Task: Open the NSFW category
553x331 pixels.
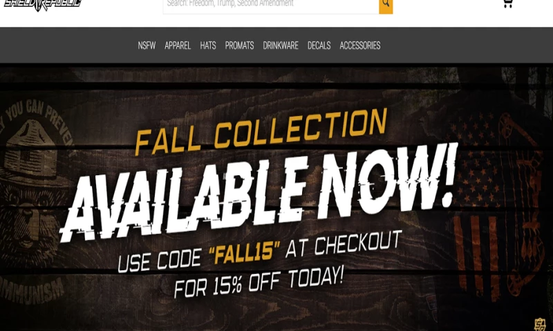Action: tap(147, 46)
